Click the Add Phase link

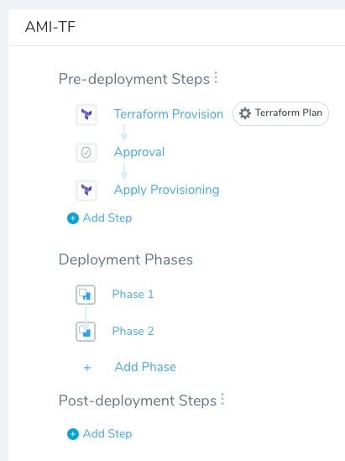[145, 367]
